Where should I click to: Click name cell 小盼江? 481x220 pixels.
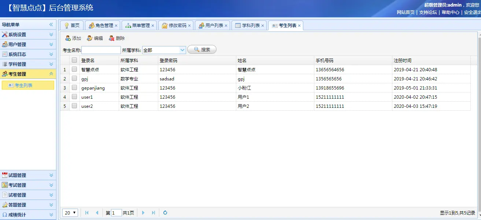[x=244, y=88]
